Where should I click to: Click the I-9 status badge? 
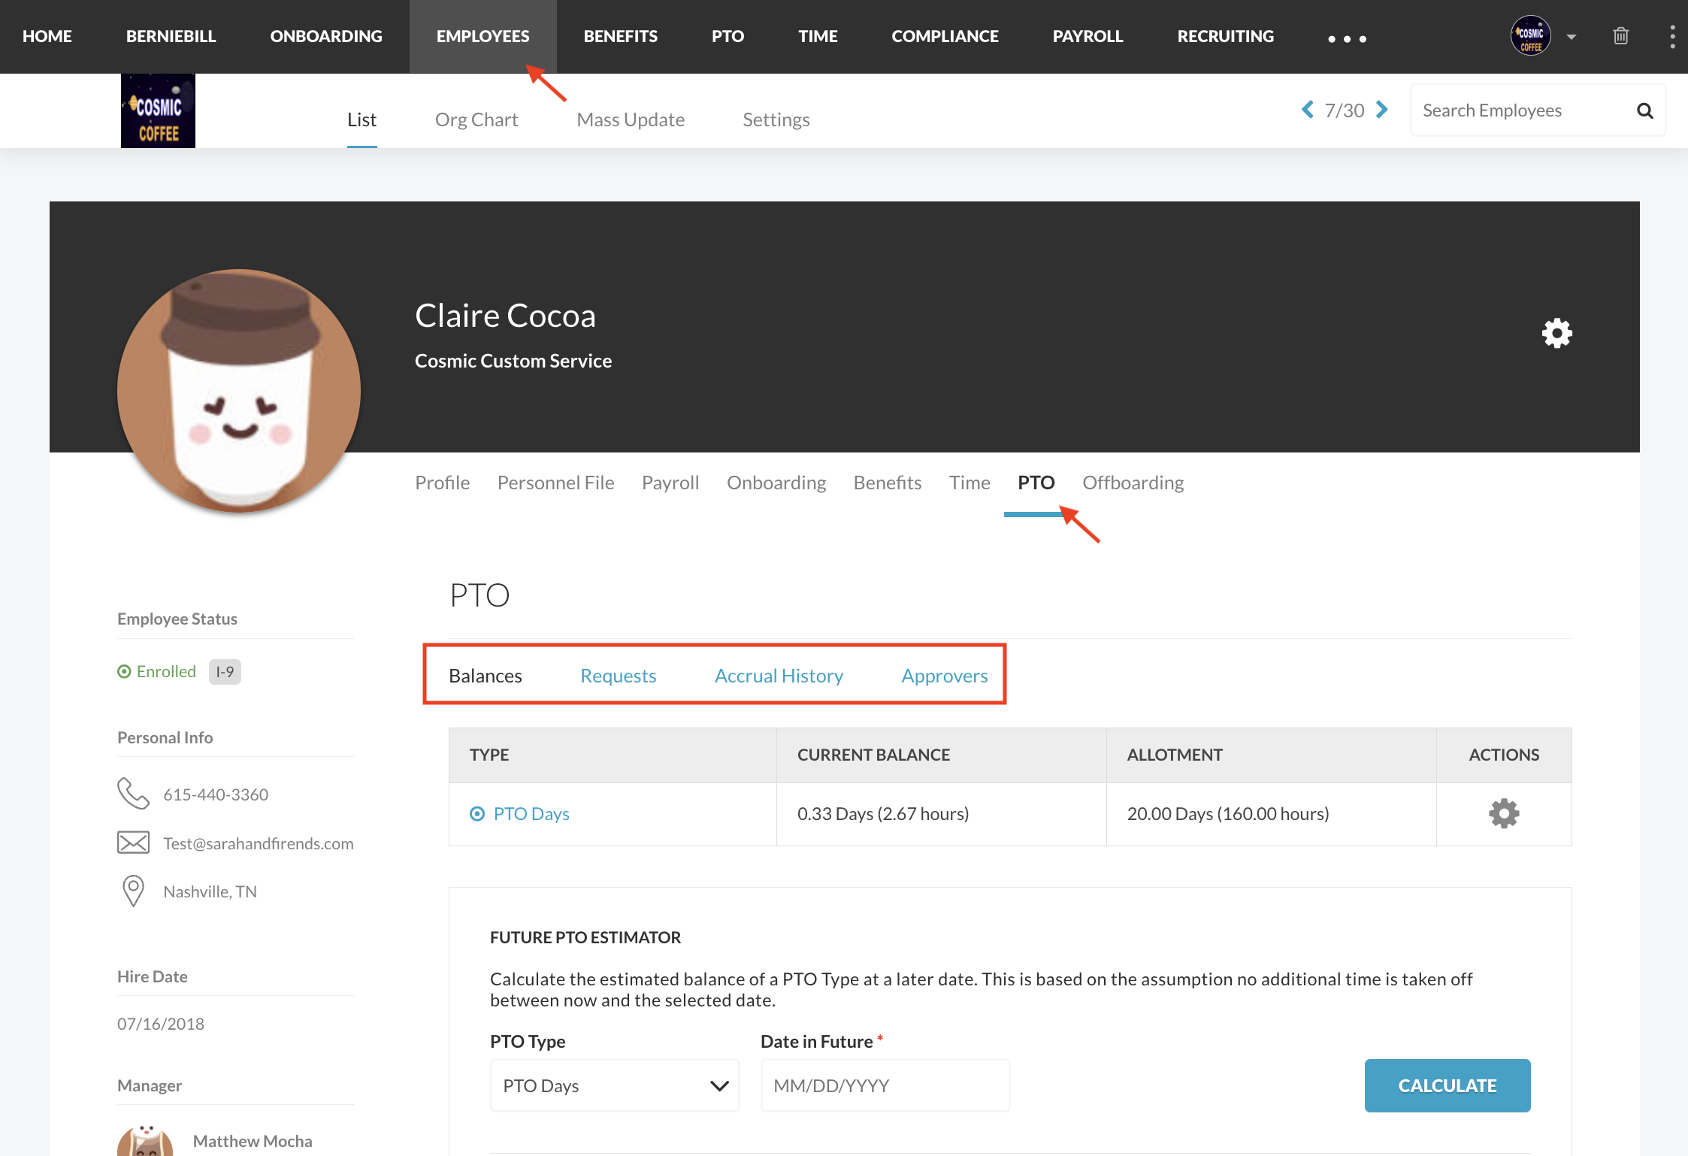(x=225, y=672)
